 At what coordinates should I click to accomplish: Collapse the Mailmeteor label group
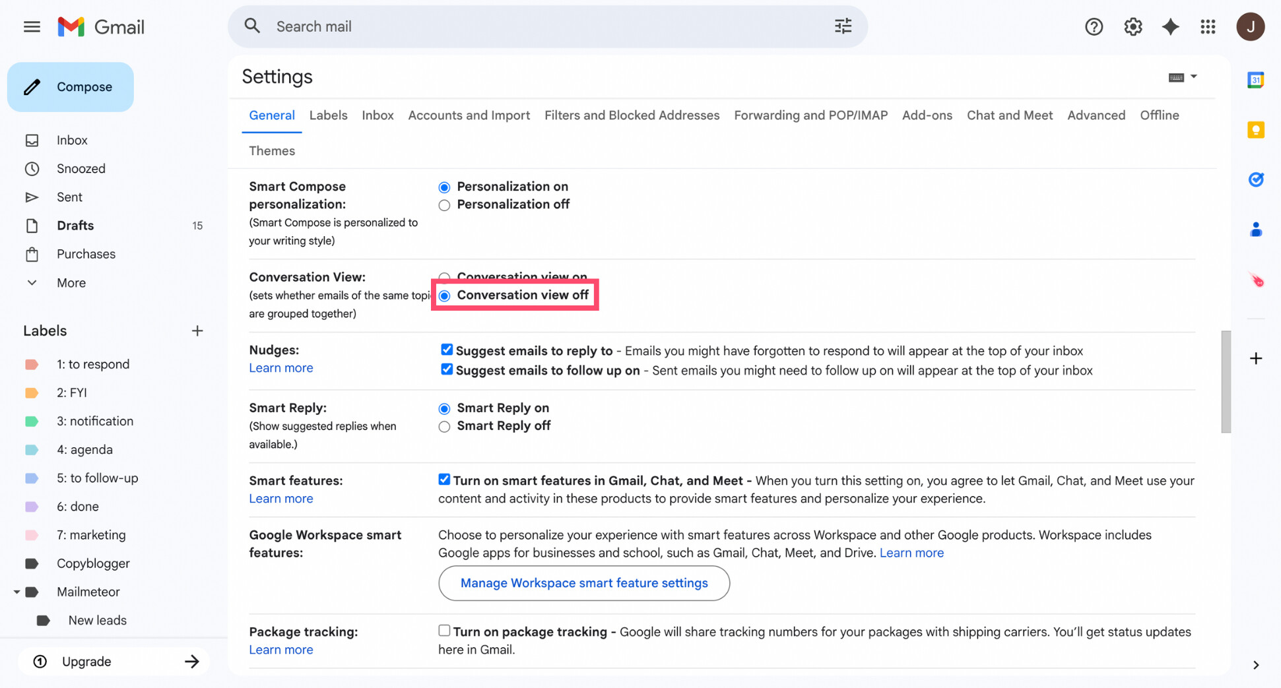[17, 592]
